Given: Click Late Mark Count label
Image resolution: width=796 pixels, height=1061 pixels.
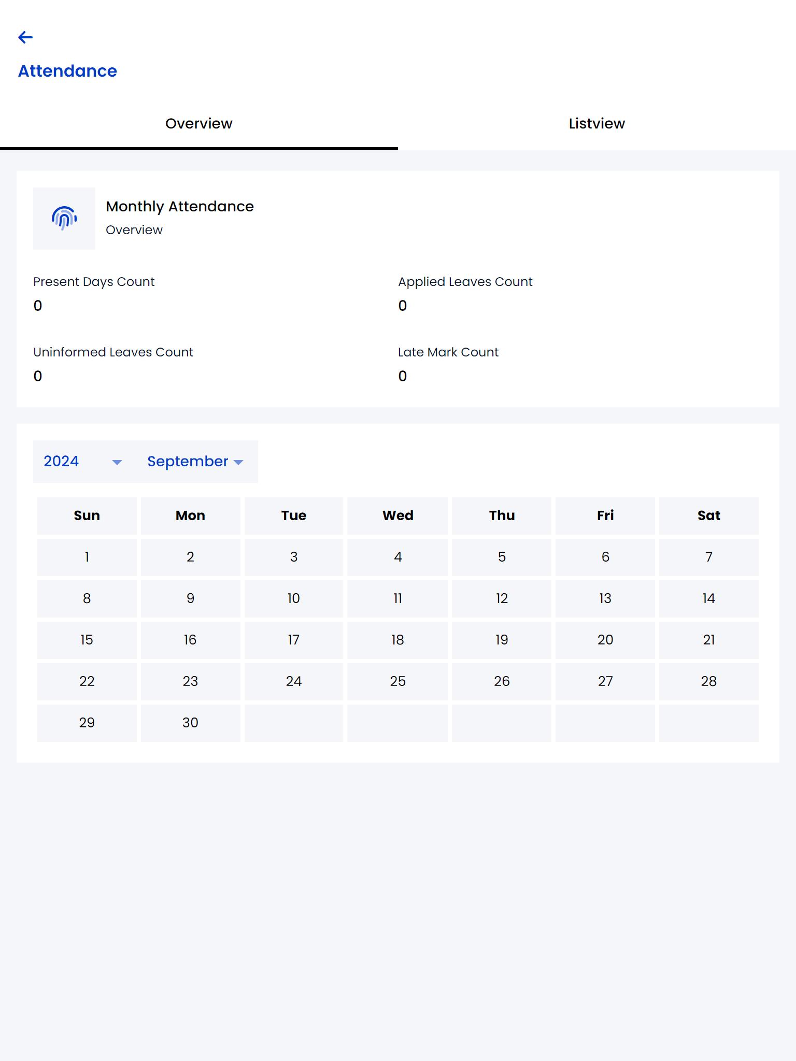Looking at the screenshot, I should click(x=448, y=352).
